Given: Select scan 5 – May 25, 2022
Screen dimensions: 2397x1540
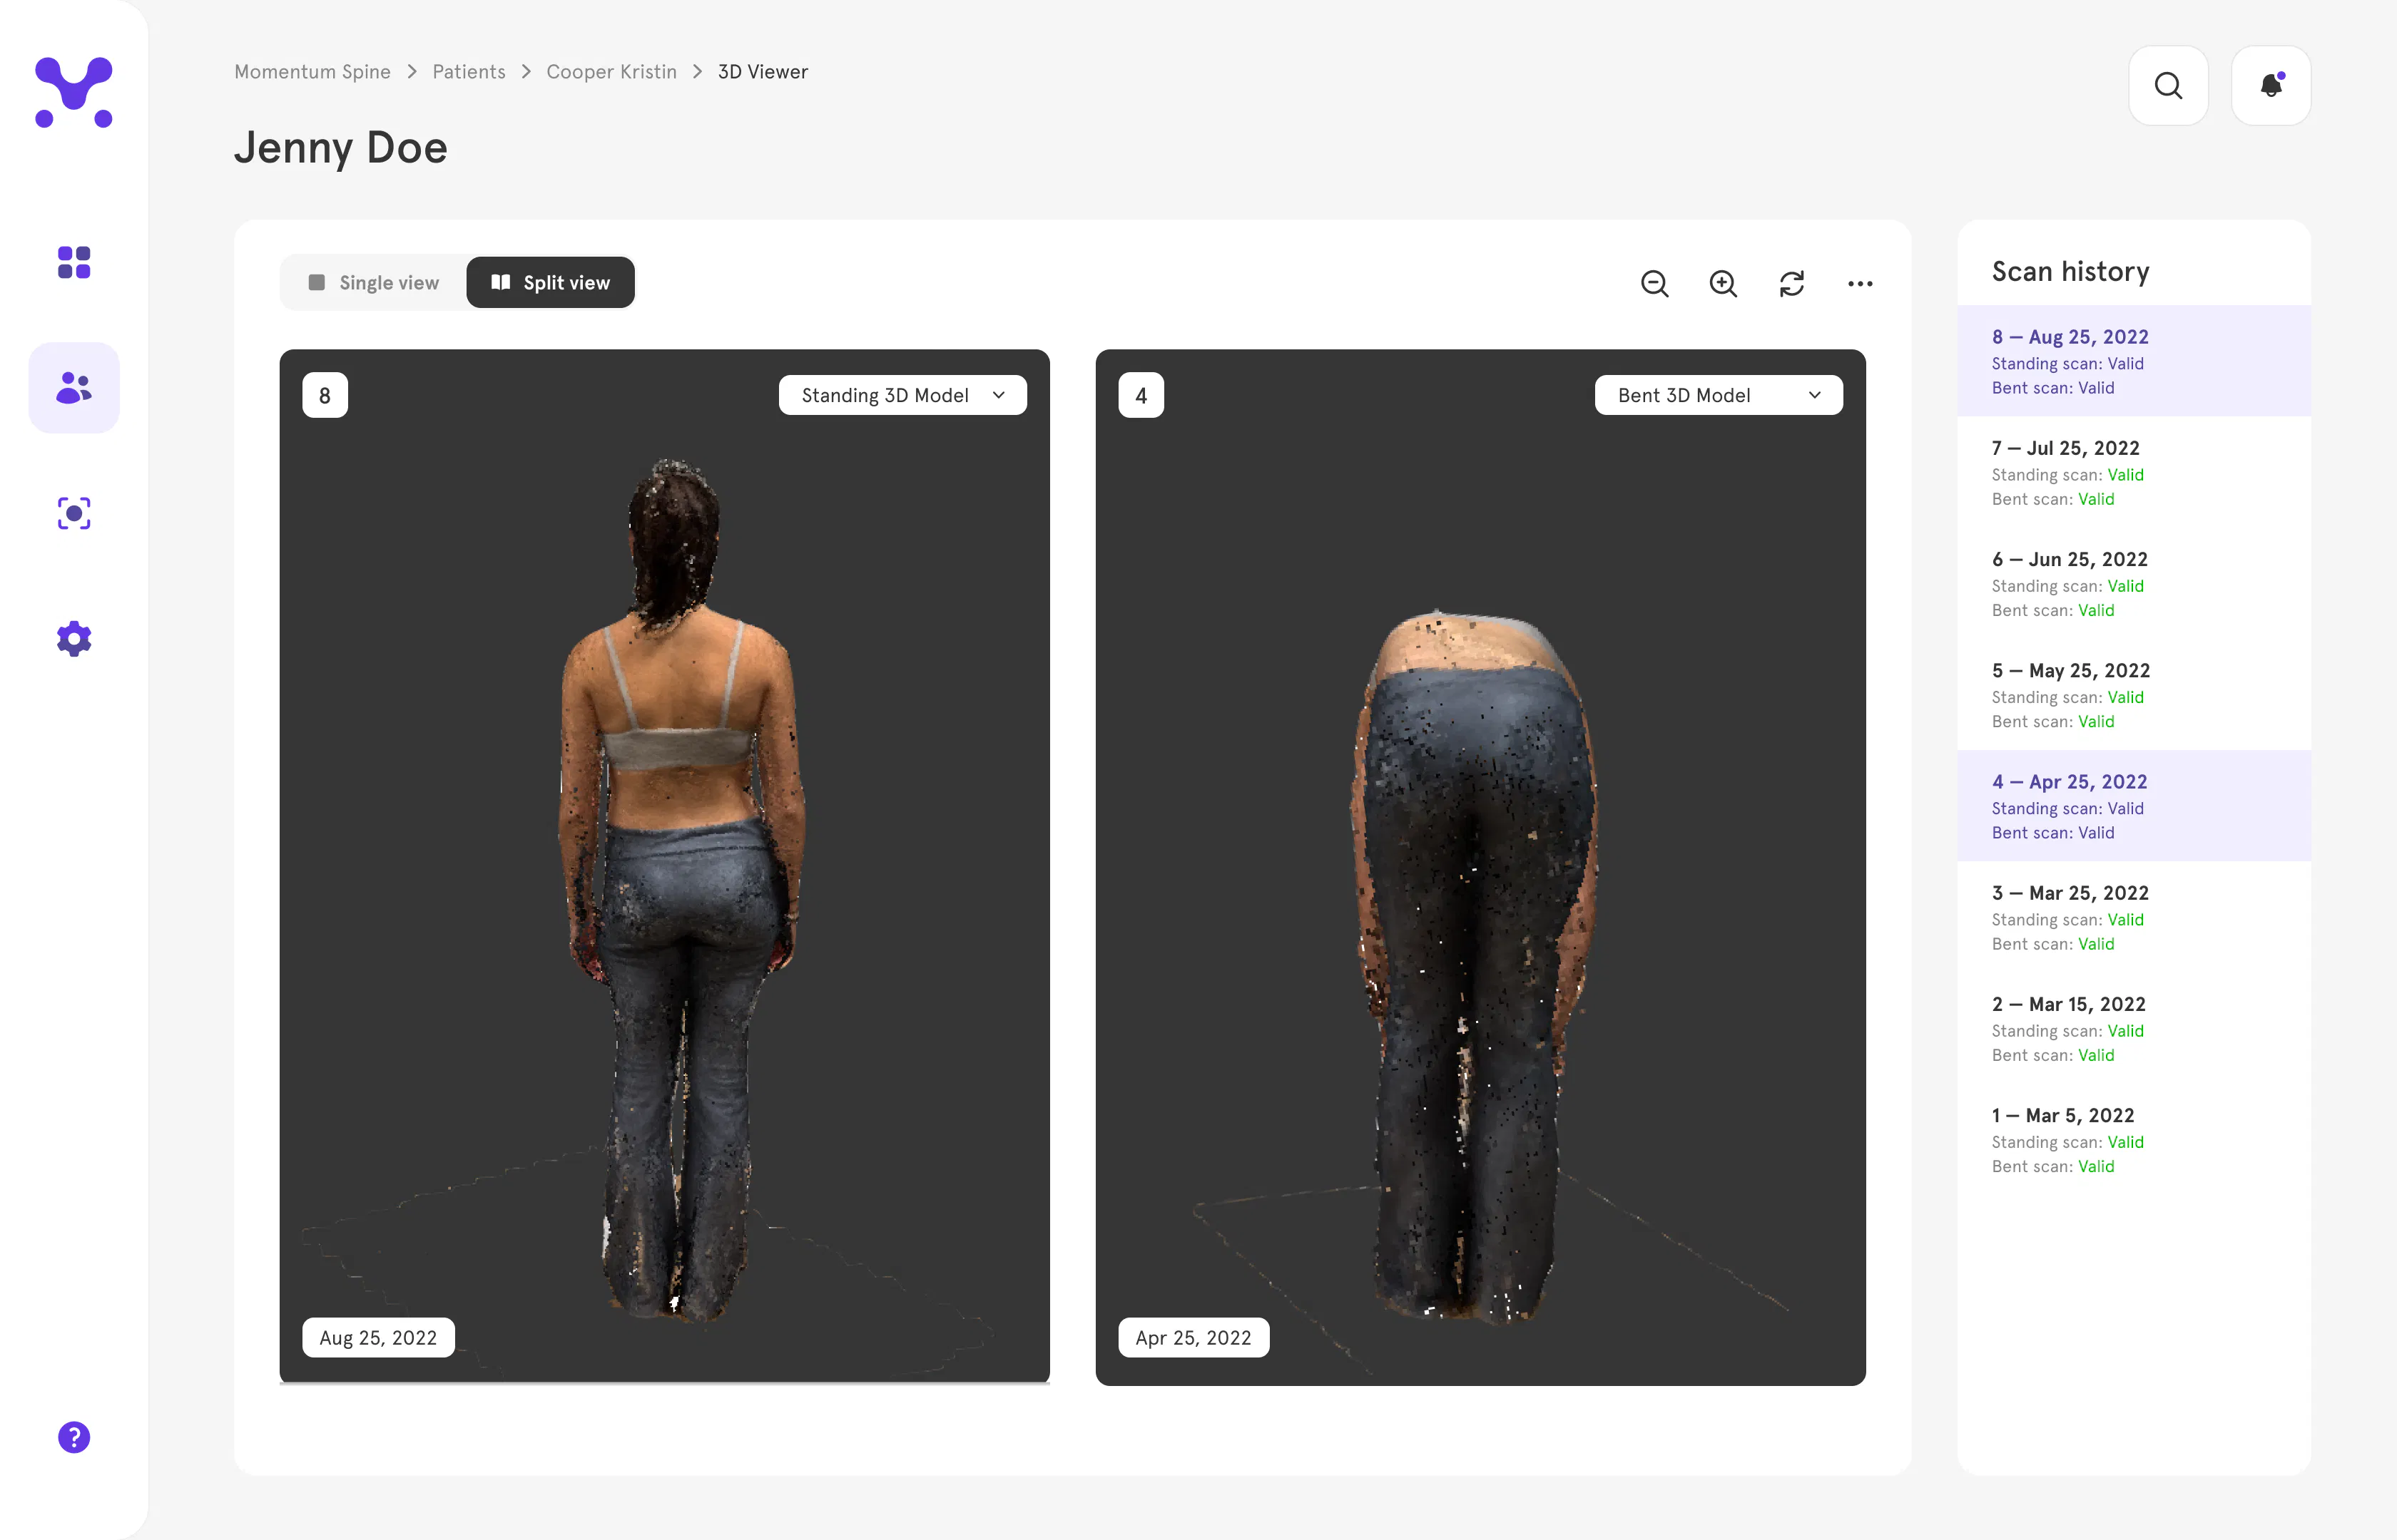Looking at the screenshot, I should pos(2134,694).
